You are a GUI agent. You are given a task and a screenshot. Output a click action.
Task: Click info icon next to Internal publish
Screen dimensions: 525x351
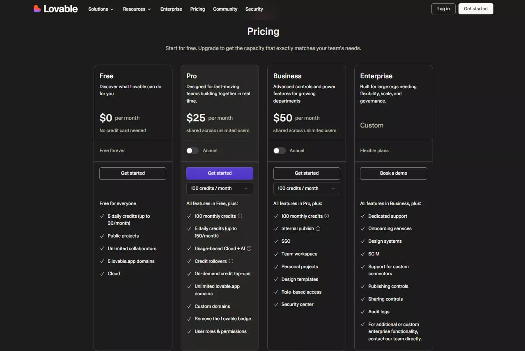coord(318,229)
